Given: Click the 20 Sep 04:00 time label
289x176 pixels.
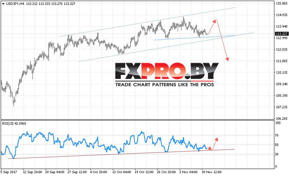Looking at the screenshot, I should [x=55, y=172].
